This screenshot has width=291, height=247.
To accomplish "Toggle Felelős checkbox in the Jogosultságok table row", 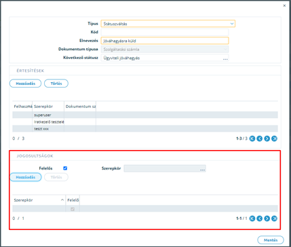I will [x=73, y=209].
